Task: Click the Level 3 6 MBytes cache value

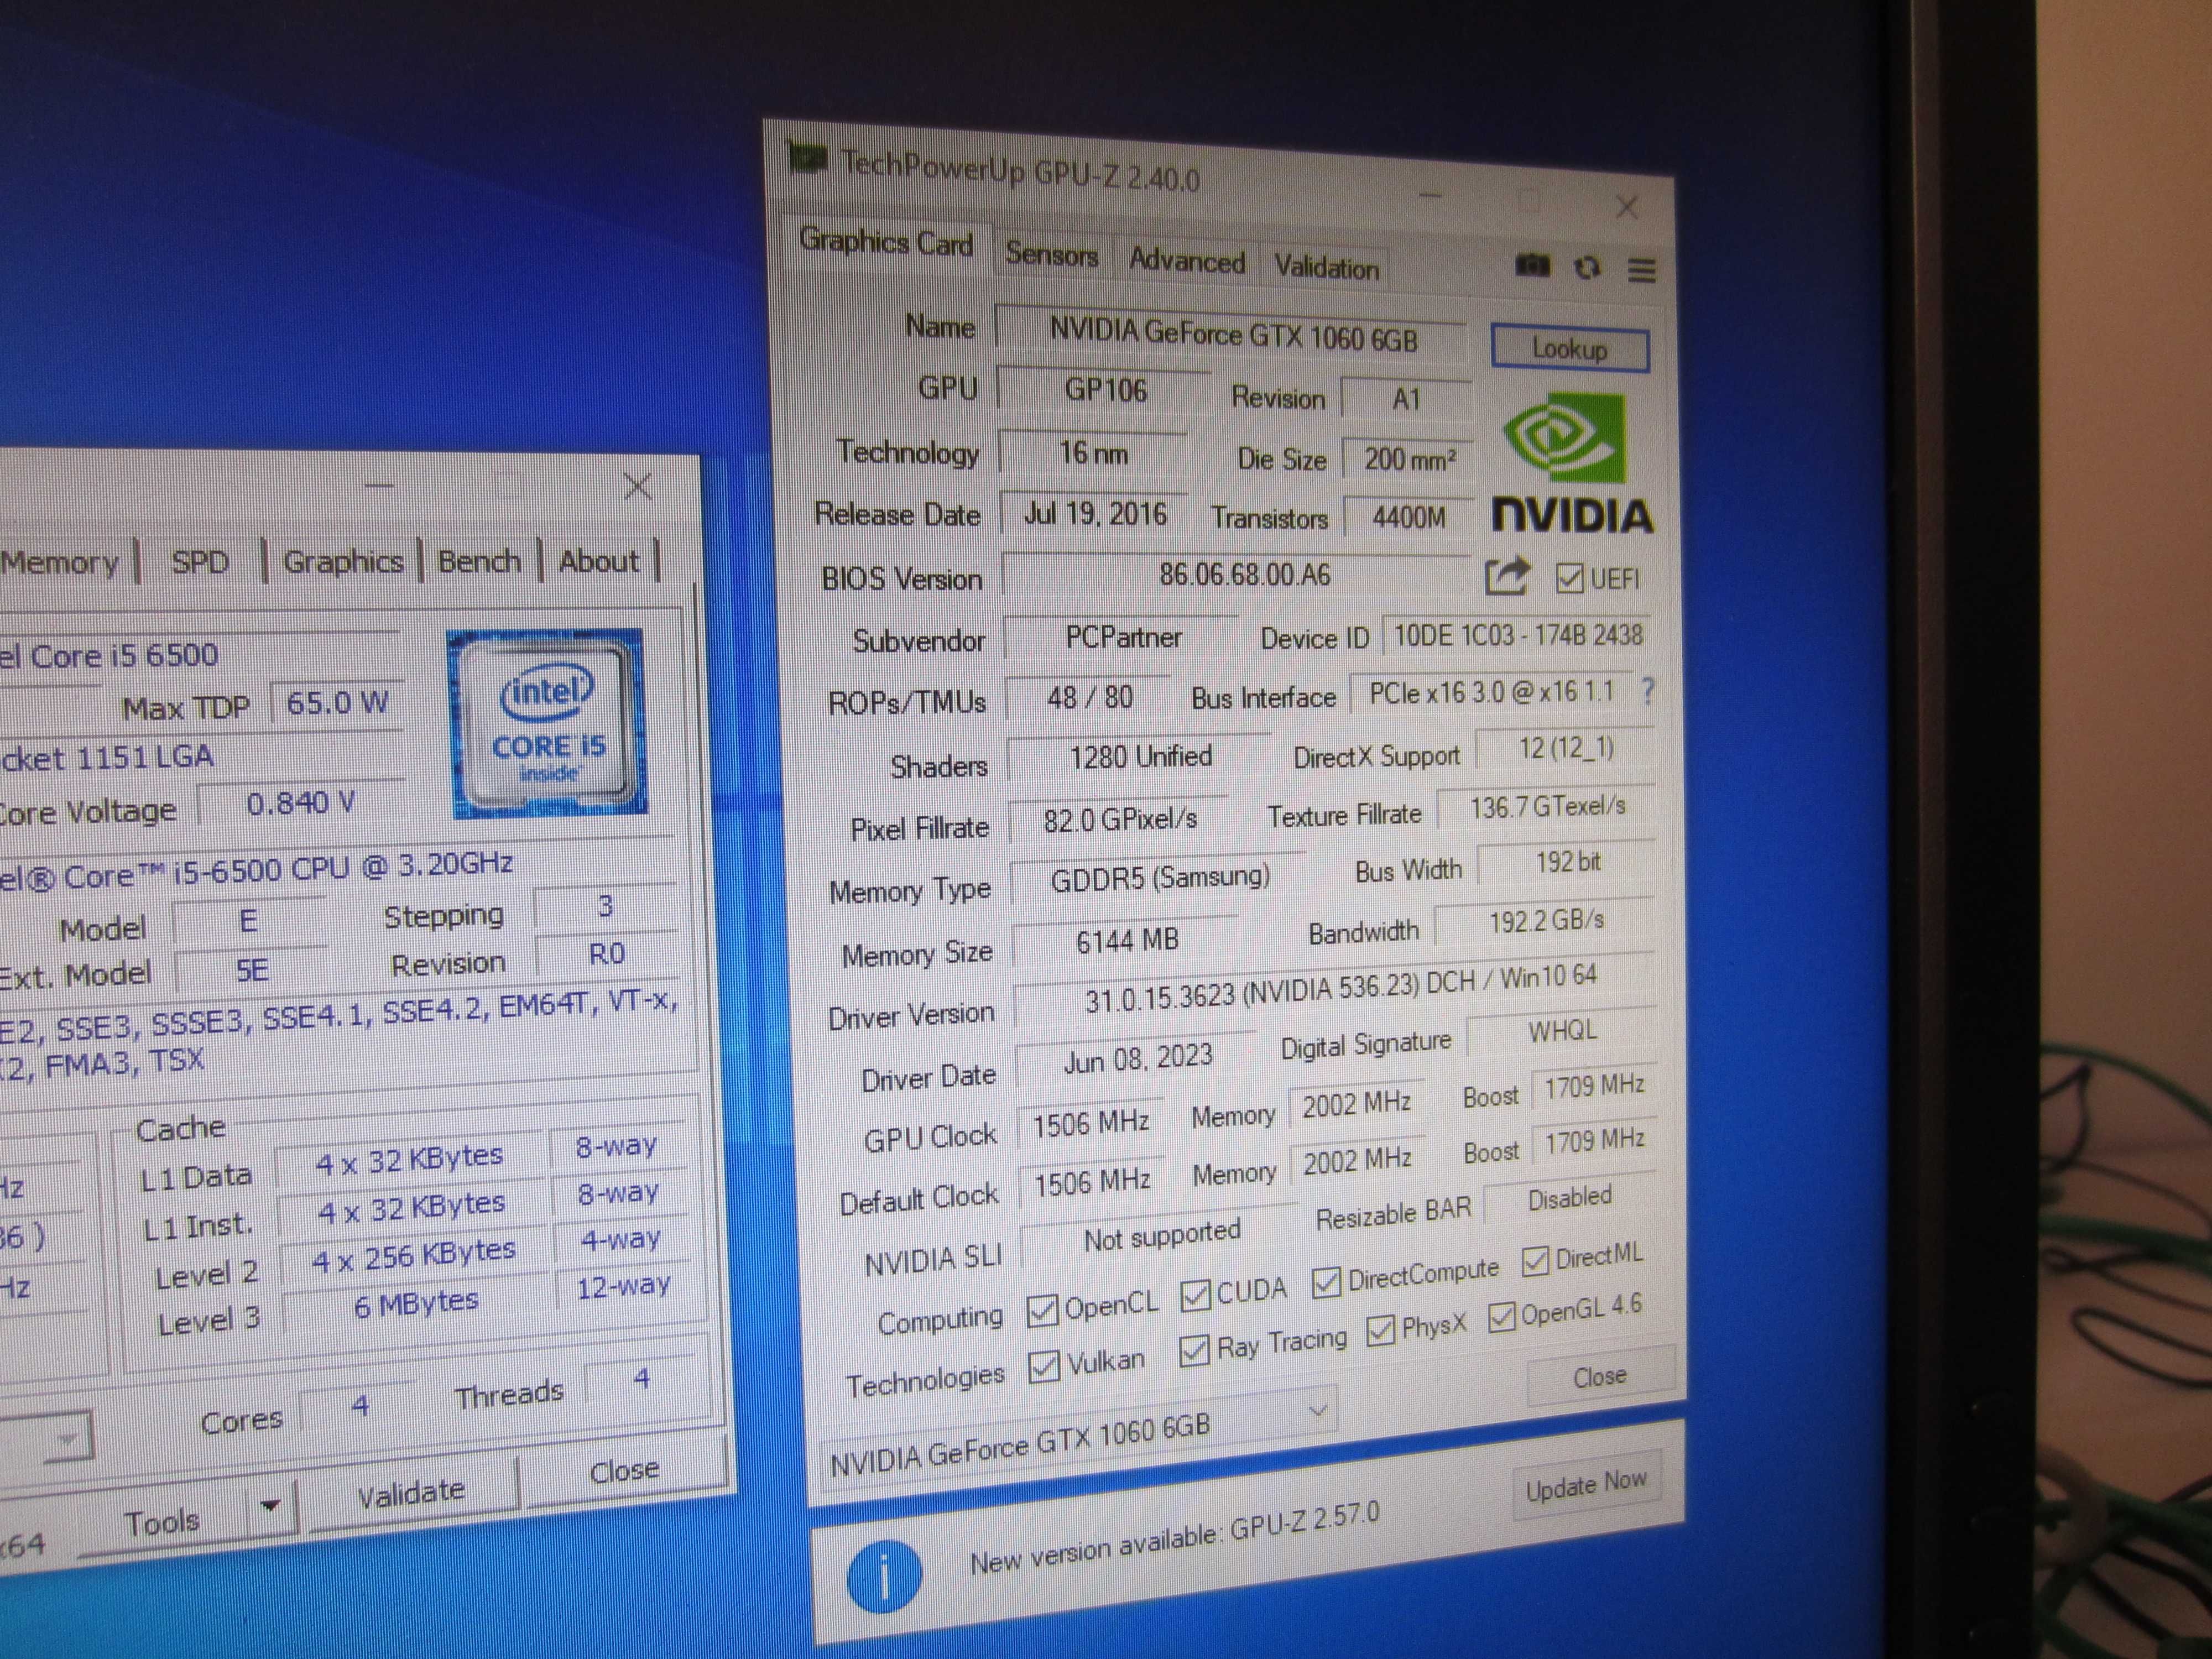Action: click(x=416, y=1305)
